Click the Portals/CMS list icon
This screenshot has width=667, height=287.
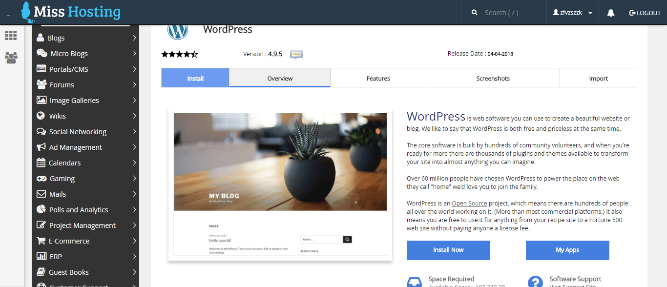(42, 69)
